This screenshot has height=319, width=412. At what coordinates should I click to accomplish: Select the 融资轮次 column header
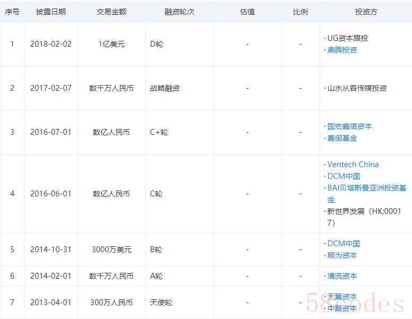click(x=179, y=12)
